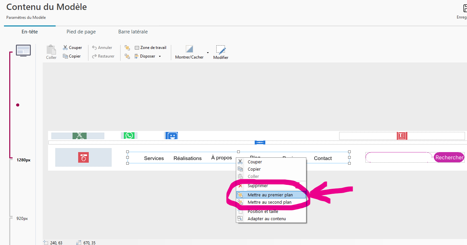The height and width of the screenshot is (245, 467).
Task: Click the bring-to-front icon in the toolbar
Action: pos(127,48)
